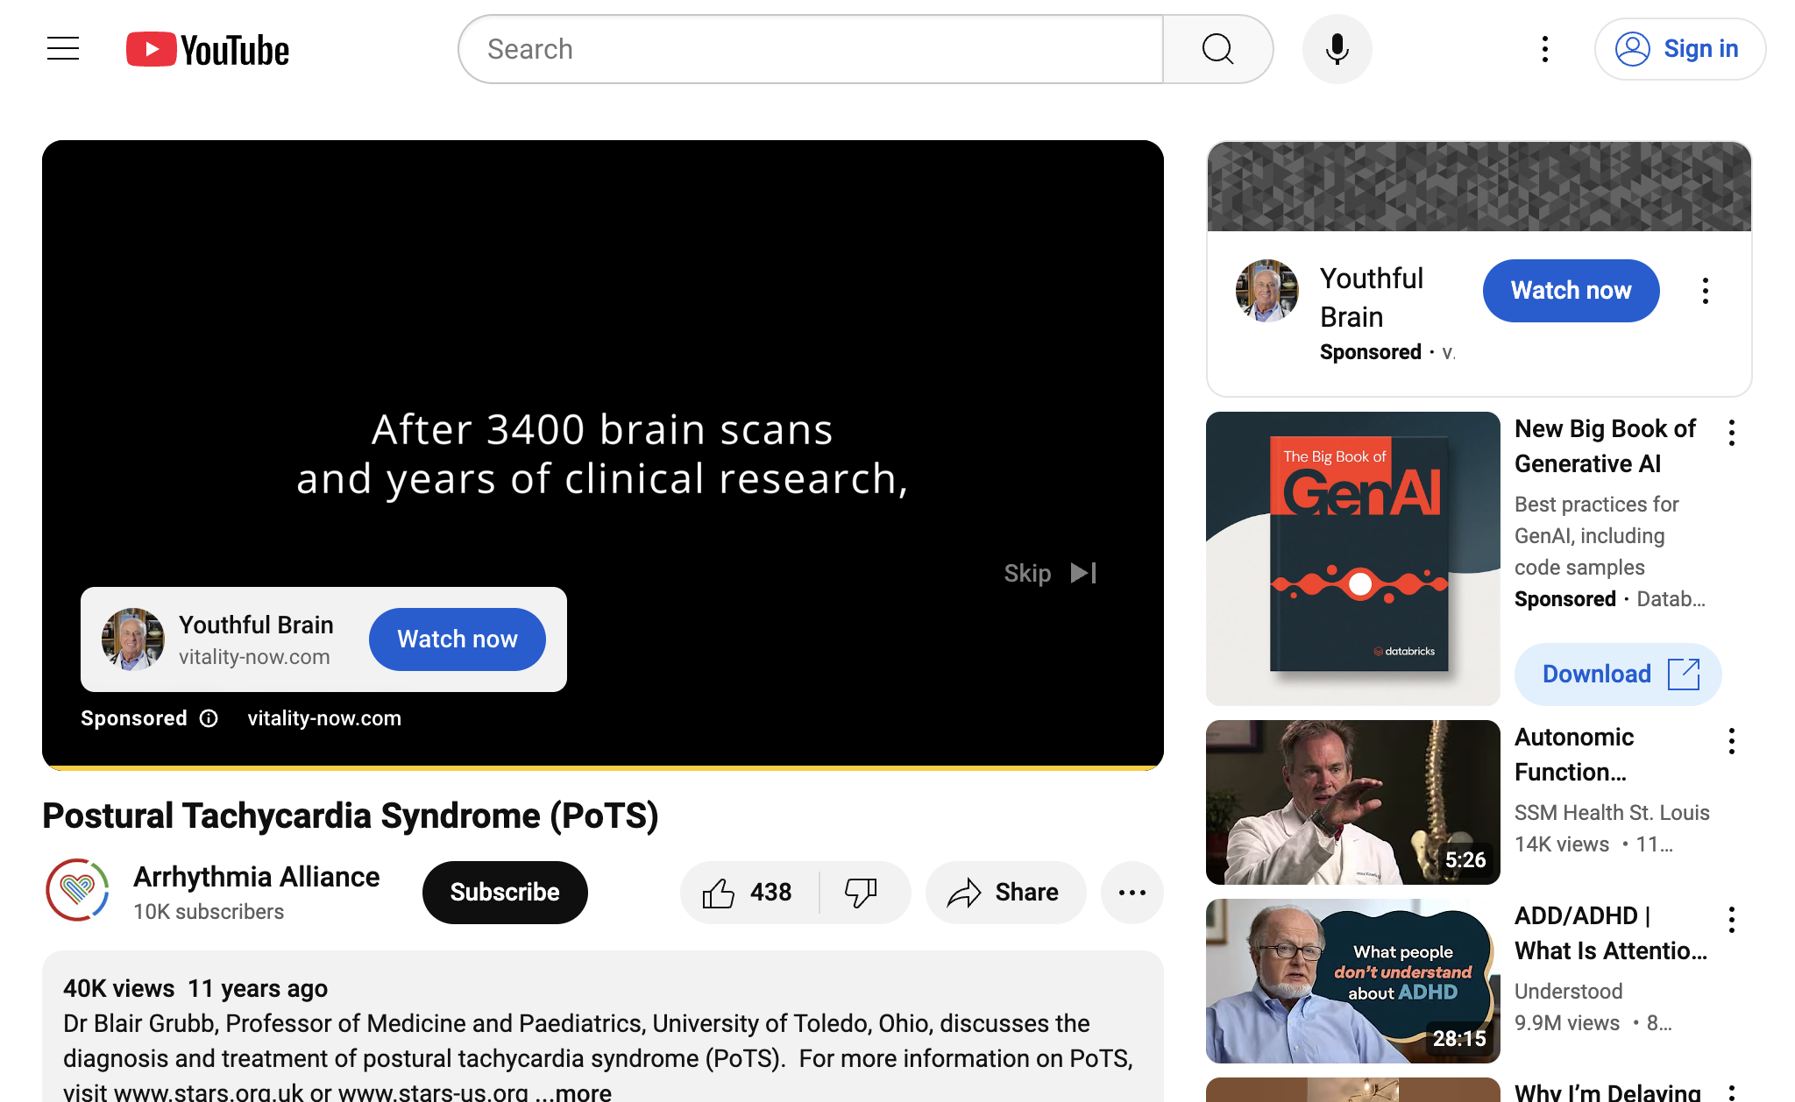Click Watch now in the sidebar ad
The image size is (1795, 1102).
click(1572, 291)
